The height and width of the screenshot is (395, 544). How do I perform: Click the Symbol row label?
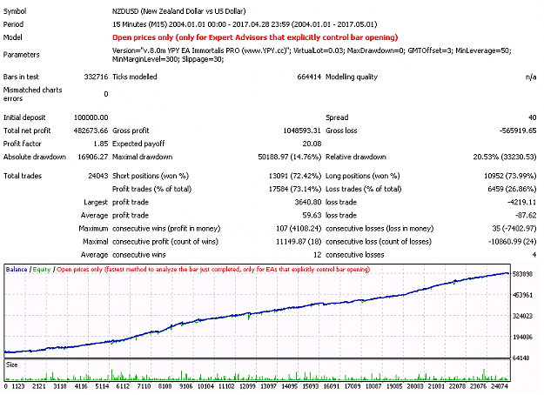coord(15,11)
